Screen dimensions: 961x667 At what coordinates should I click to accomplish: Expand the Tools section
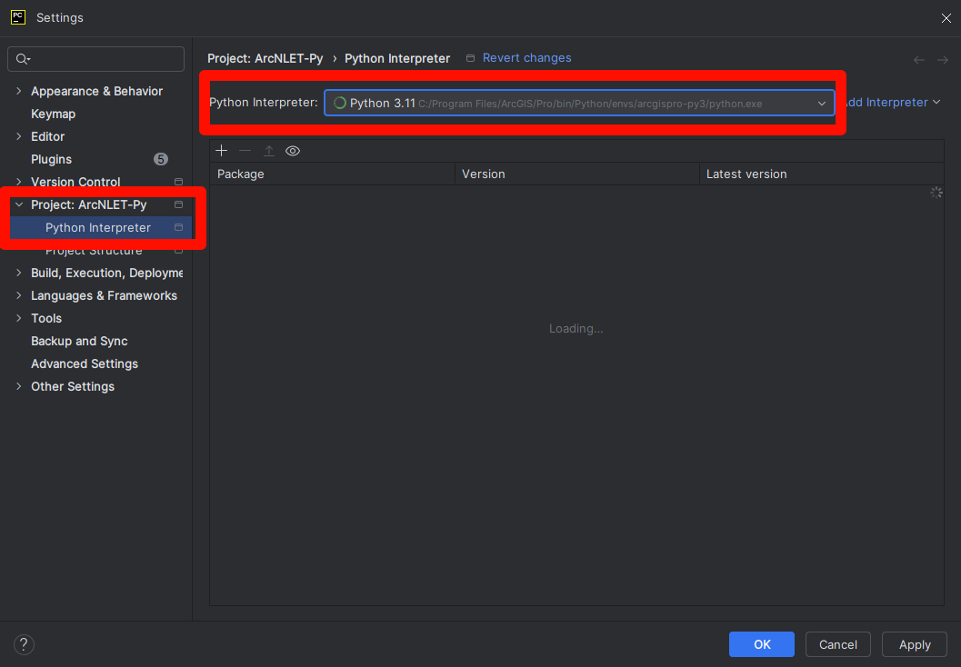click(x=18, y=318)
